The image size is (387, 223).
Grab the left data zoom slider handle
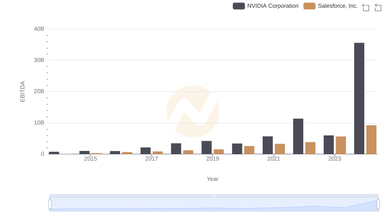pyautogui.click(x=50, y=205)
